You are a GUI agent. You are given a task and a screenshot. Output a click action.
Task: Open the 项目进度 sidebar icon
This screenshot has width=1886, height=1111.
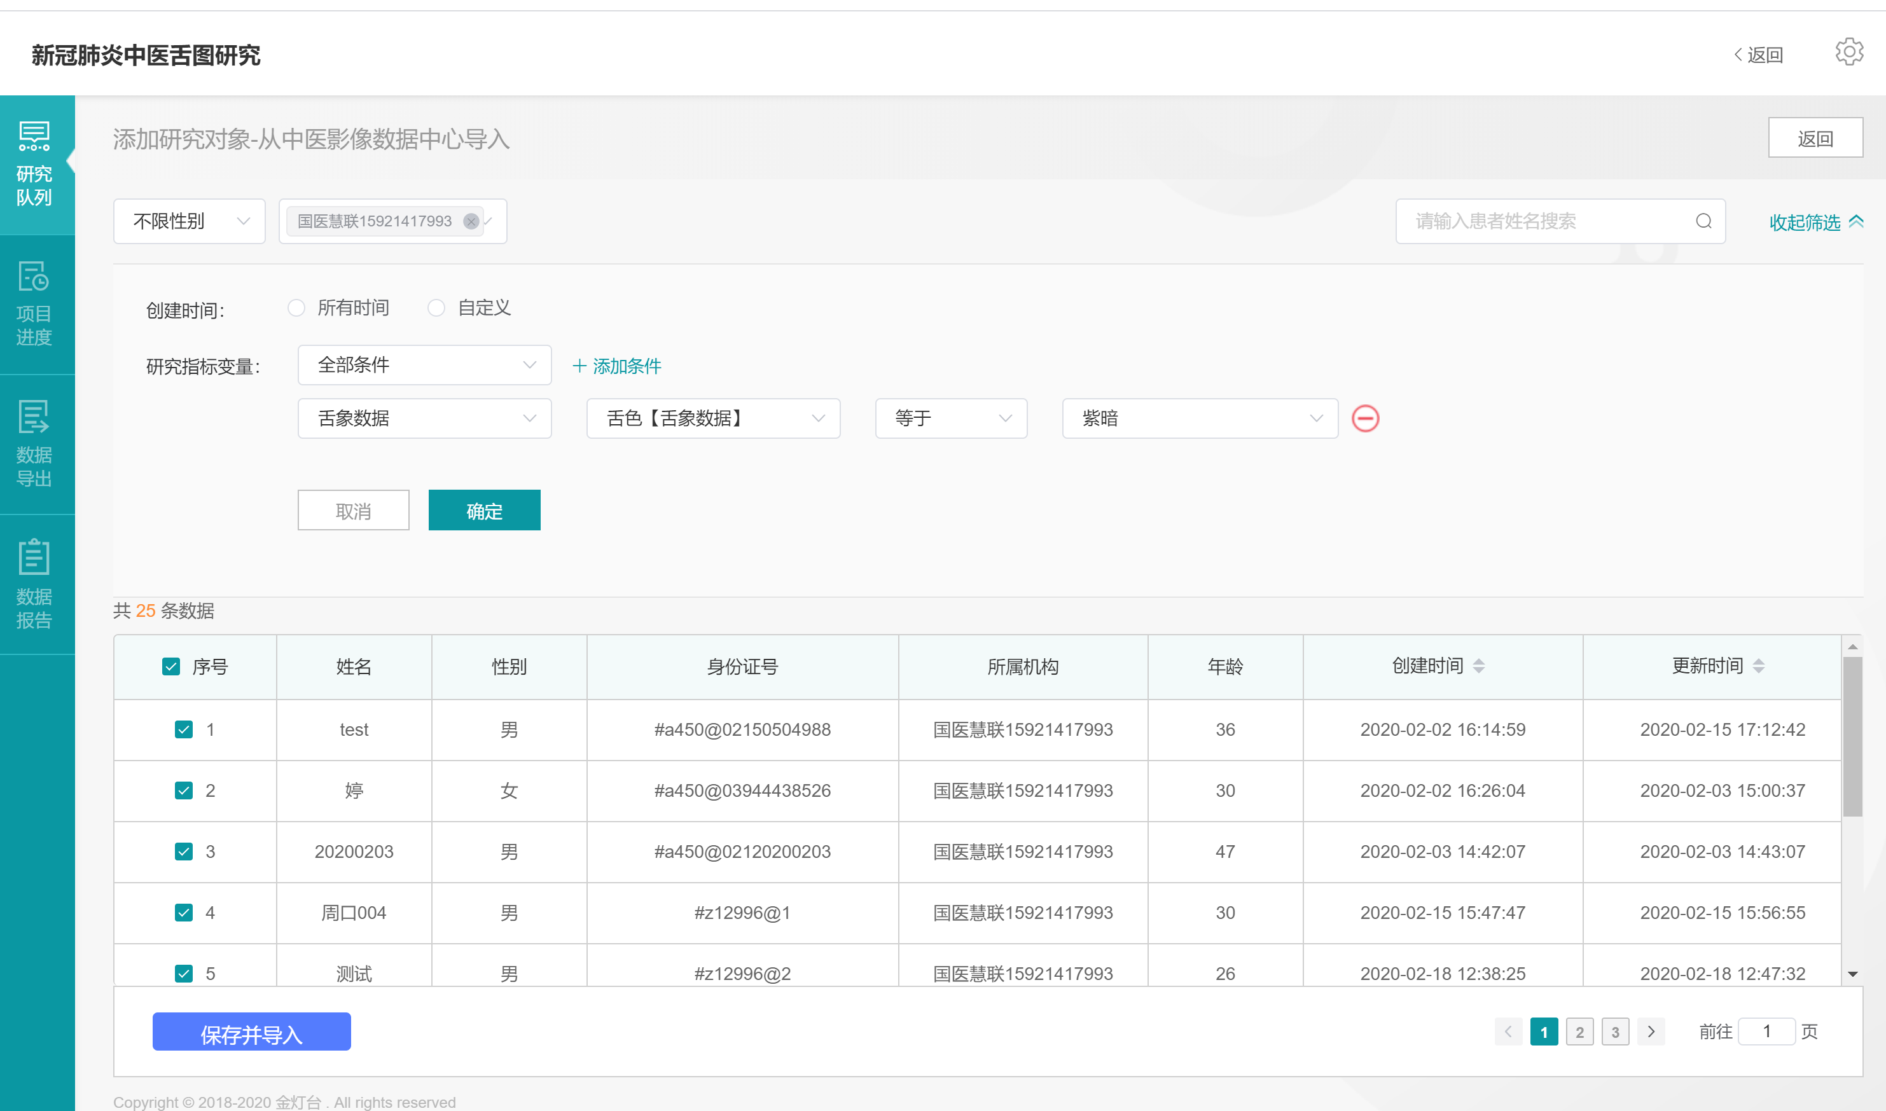[34, 304]
